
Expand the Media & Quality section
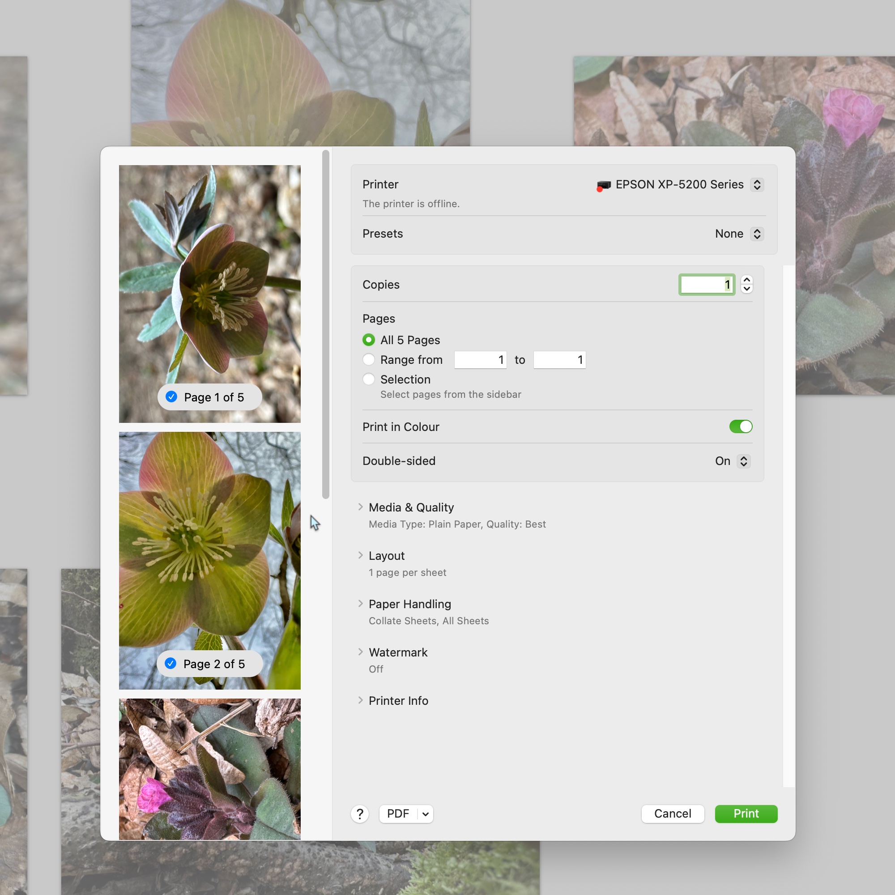point(360,507)
